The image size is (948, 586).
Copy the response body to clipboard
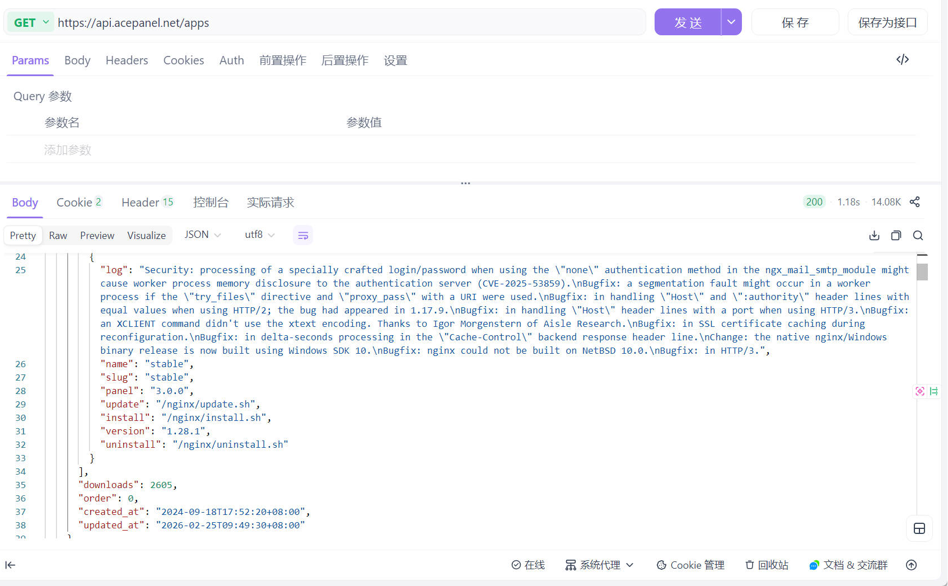point(896,236)
